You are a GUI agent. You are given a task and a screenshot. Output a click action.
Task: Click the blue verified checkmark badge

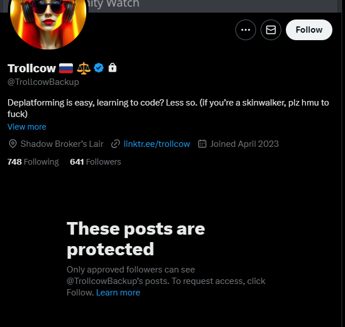pos(99,68)
